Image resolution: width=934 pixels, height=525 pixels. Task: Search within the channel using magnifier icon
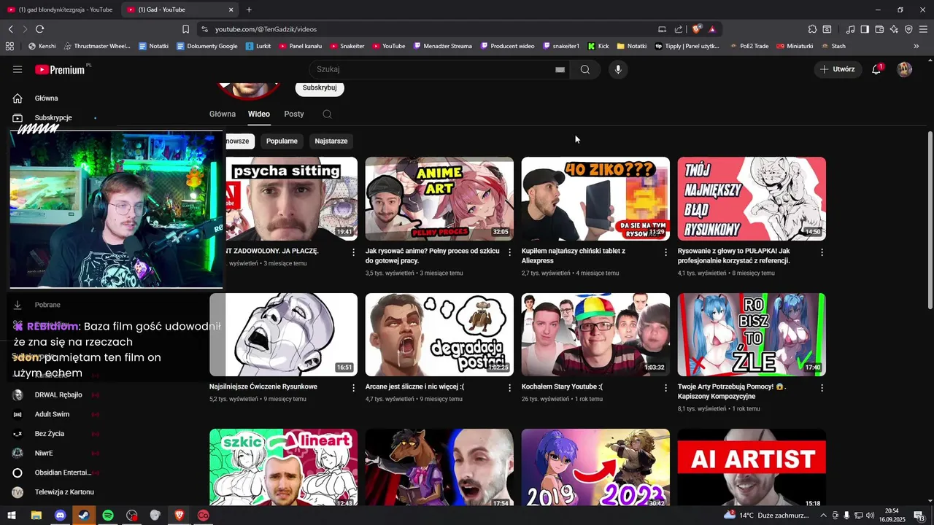pos(327,114)
